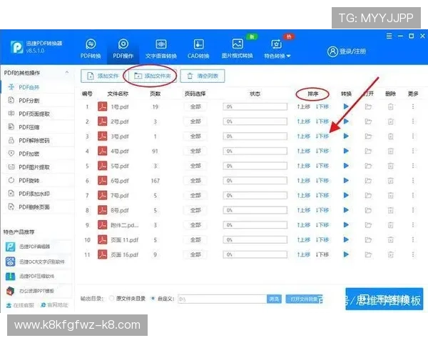Screen dimensions: 428x343
Task: Delete 4号.pdf using its trash icon
Action: click(x=390, y=151)
